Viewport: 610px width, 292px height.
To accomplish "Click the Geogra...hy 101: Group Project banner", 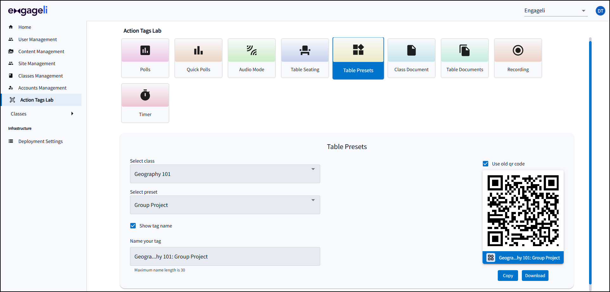I will pyautogui.click(x=523, y=258).
